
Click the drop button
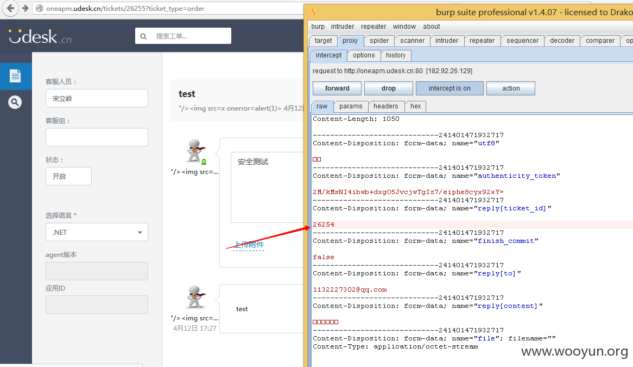click(x=388, y=88)
